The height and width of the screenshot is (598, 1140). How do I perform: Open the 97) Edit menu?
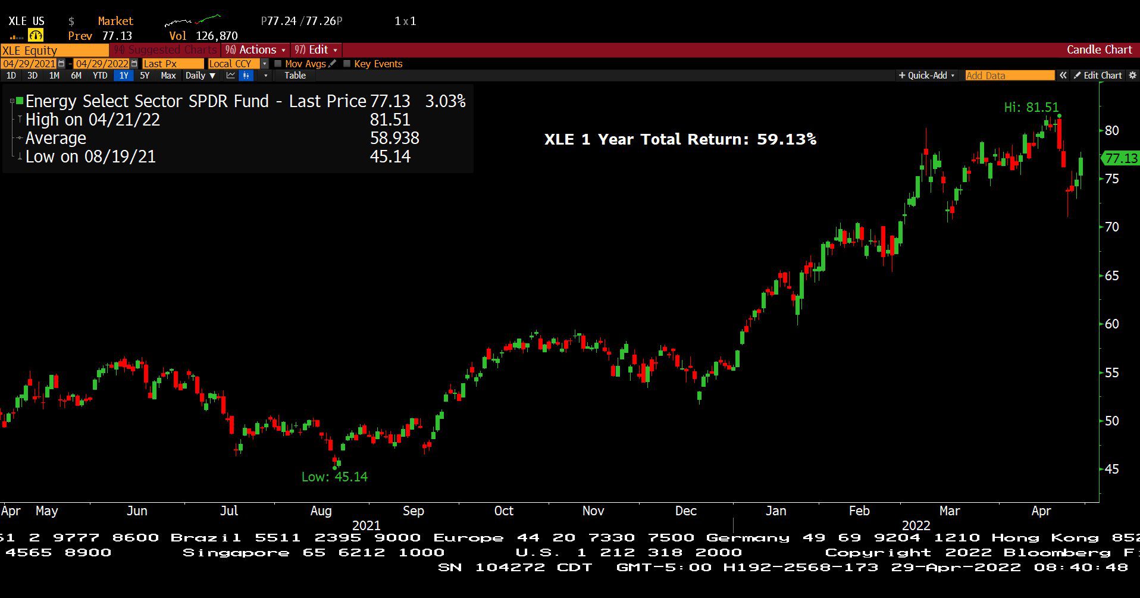pos(316,50)
